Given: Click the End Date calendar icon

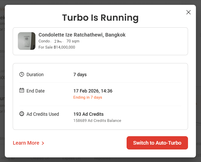Looking at the screenshot, I should (x=22, y=90).
